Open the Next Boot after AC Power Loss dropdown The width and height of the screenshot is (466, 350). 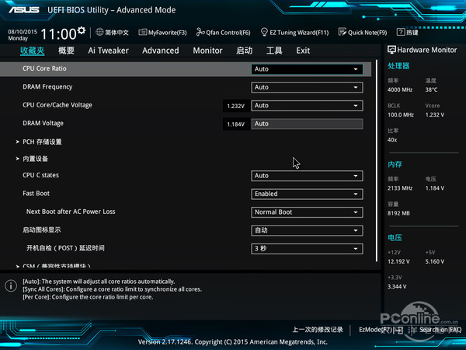307,212
